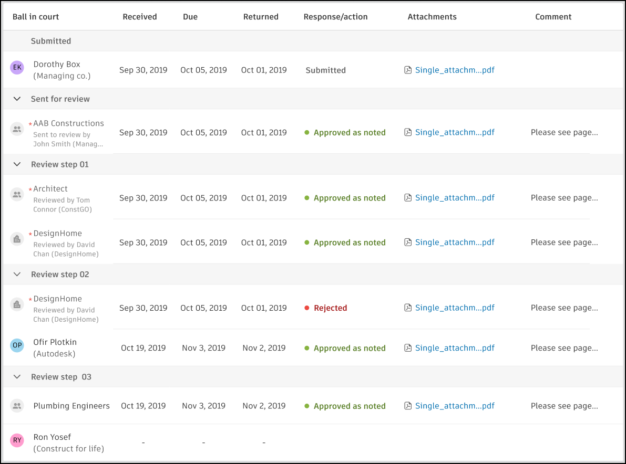
Task: Collapse the Review step 01 section
Action: click(x=17, y=164)
